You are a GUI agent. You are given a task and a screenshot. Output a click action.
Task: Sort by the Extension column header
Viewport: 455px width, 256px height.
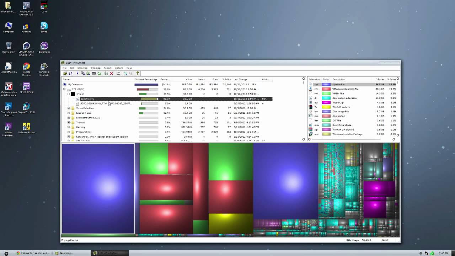point(314,79)
